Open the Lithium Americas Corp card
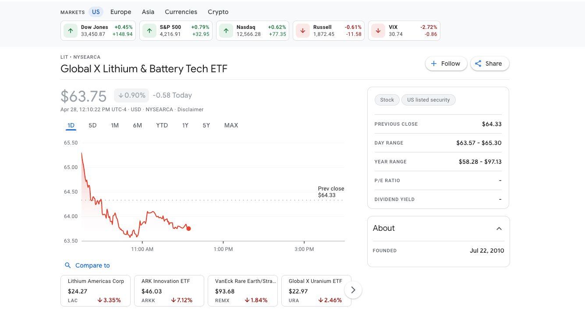Screen dimensions: 585x314 point(95,290)
